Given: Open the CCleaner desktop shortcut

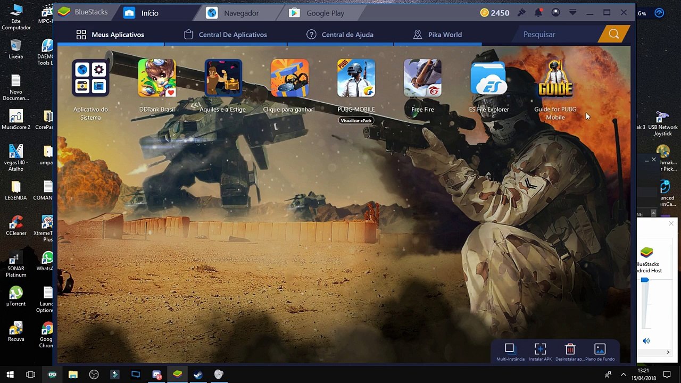Looking at the screenshot, I should (x=16, y=226).
